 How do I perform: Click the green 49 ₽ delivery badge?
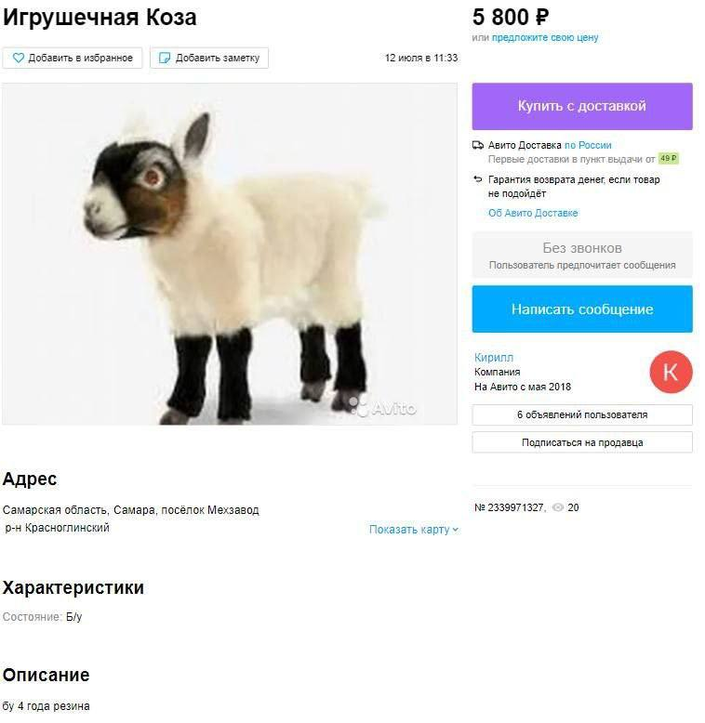coord(668,159)
